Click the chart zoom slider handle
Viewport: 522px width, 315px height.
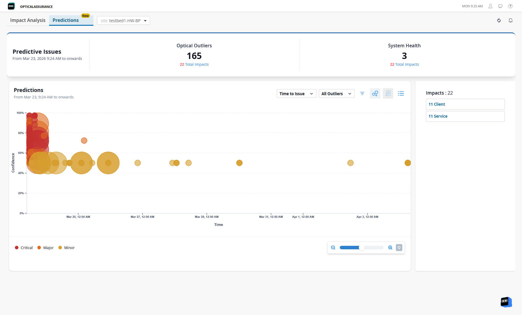coord(362,248)
